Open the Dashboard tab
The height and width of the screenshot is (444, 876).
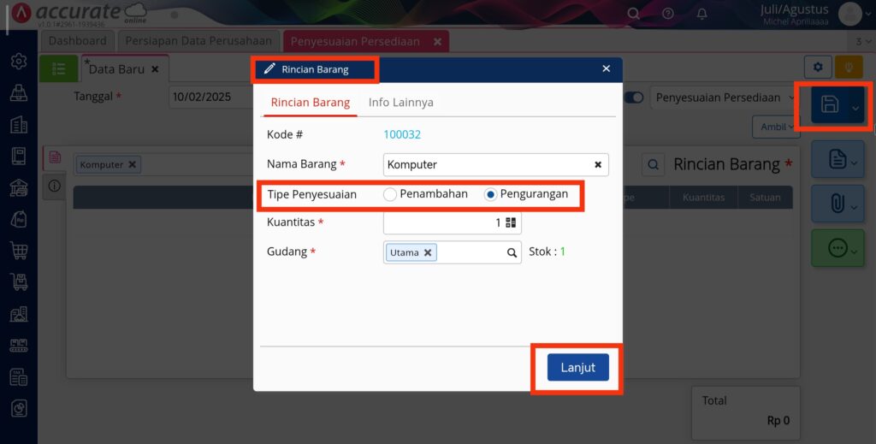78,41
